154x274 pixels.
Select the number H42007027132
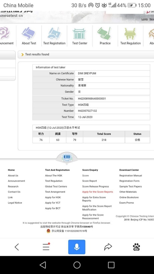coord(87,111)
